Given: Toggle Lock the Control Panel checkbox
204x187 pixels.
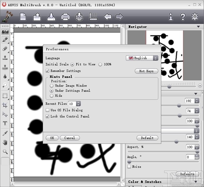Looking at the screenshot, I should pos(47,116).
